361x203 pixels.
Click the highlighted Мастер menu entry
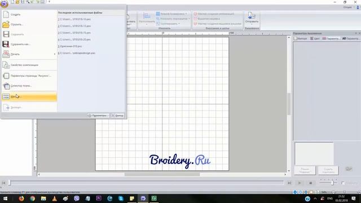(x=29, y=96)
